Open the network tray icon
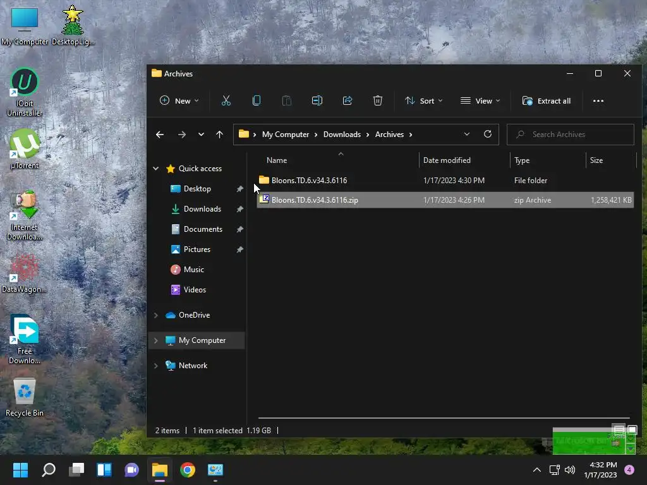The image size is (647, 485). pos(554,470)
